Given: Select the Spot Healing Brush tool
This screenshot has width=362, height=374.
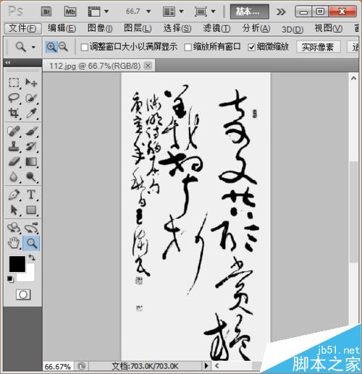Looking at the screenshot, I should tap(14, 131).
